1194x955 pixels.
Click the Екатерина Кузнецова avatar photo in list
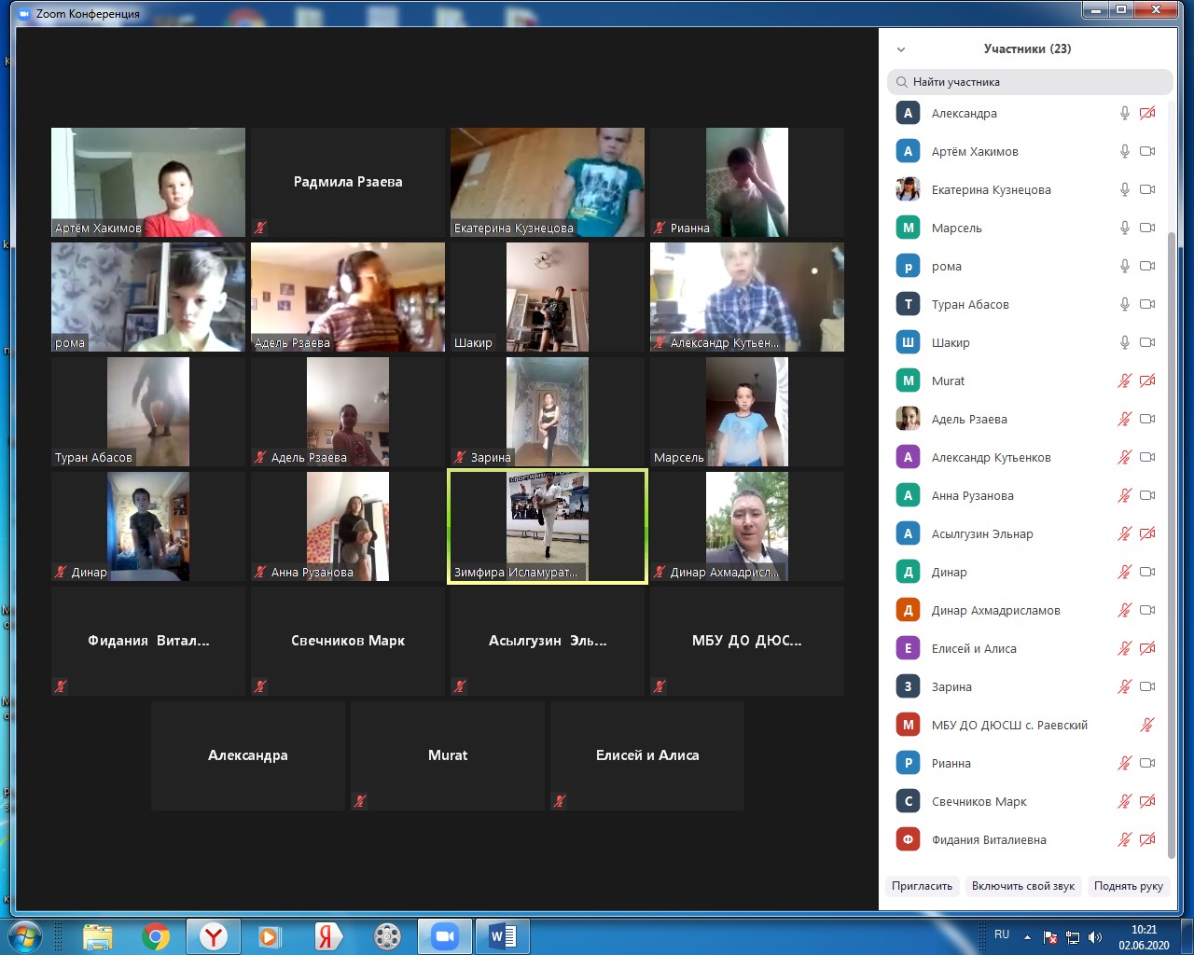click(908, 189)
